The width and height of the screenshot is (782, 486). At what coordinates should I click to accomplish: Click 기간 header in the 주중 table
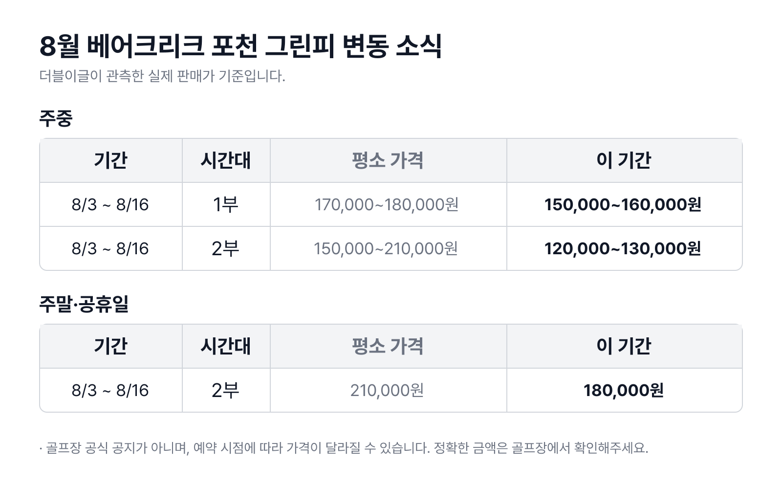coord(111,160)
